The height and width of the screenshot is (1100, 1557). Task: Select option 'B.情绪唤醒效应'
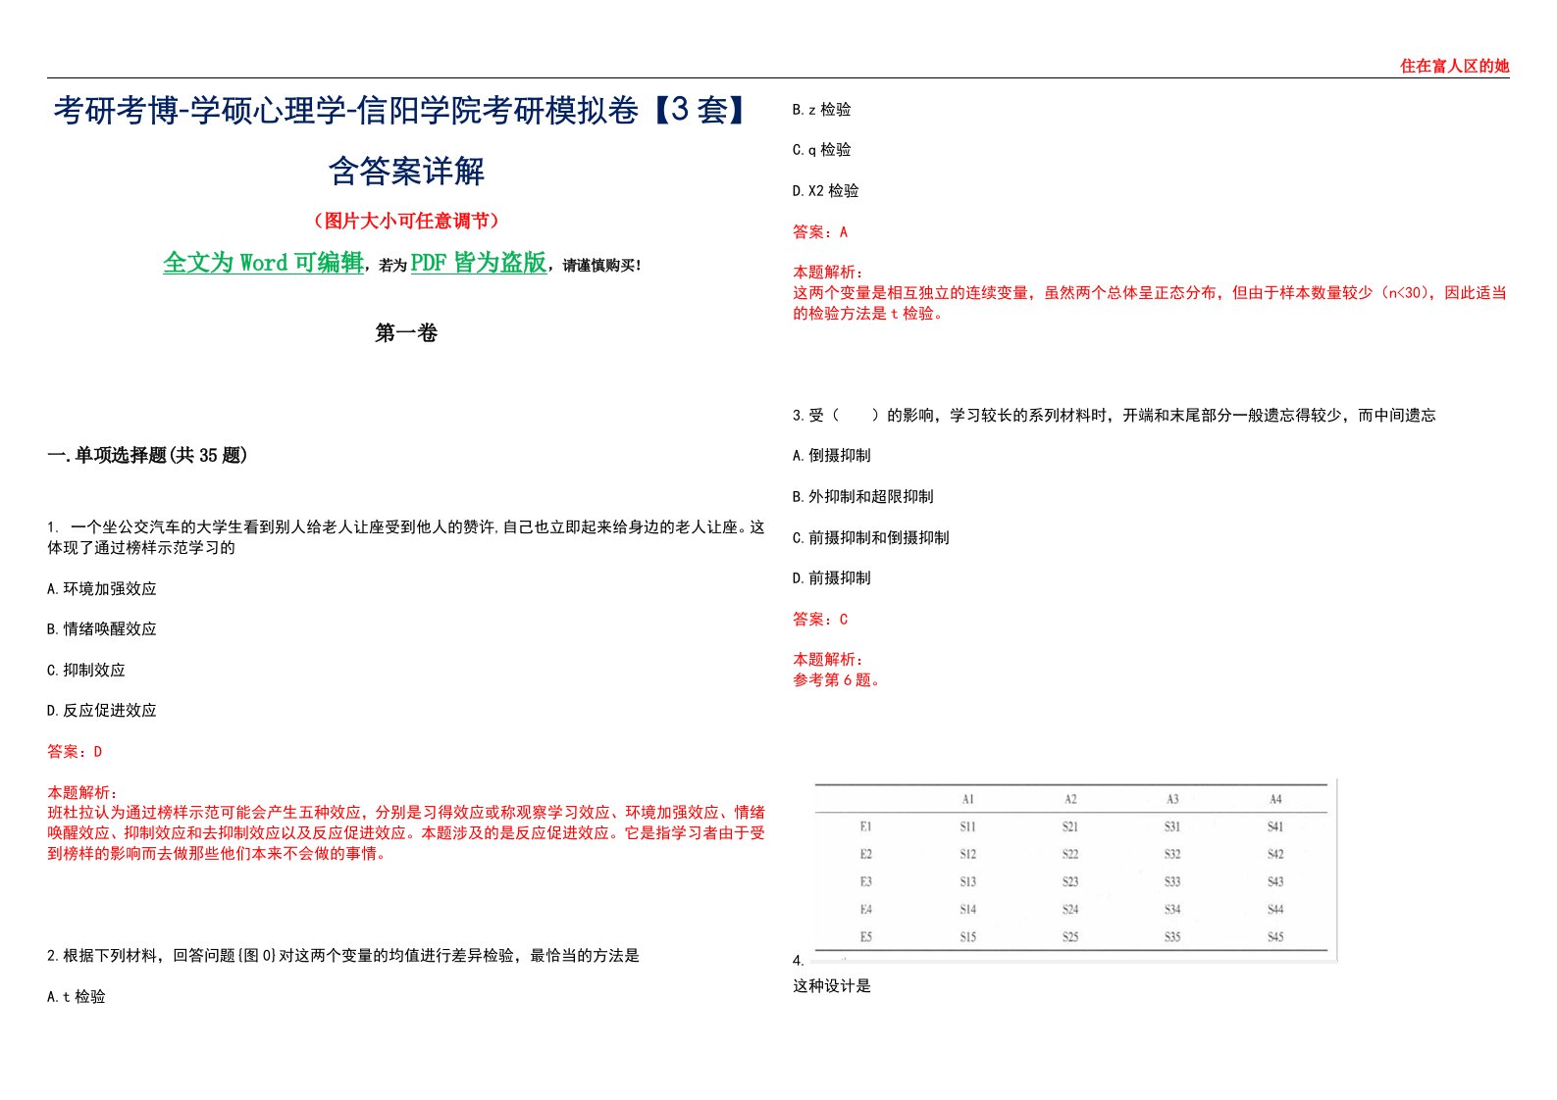click(102, 629)
